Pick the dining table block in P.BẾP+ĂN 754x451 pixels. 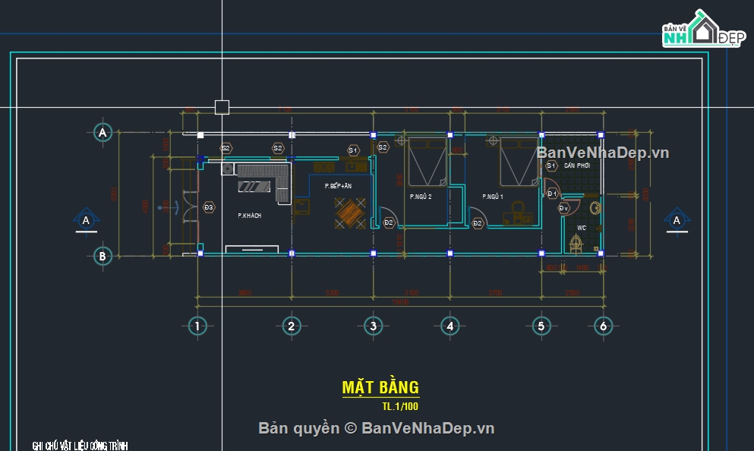point(350,213)
